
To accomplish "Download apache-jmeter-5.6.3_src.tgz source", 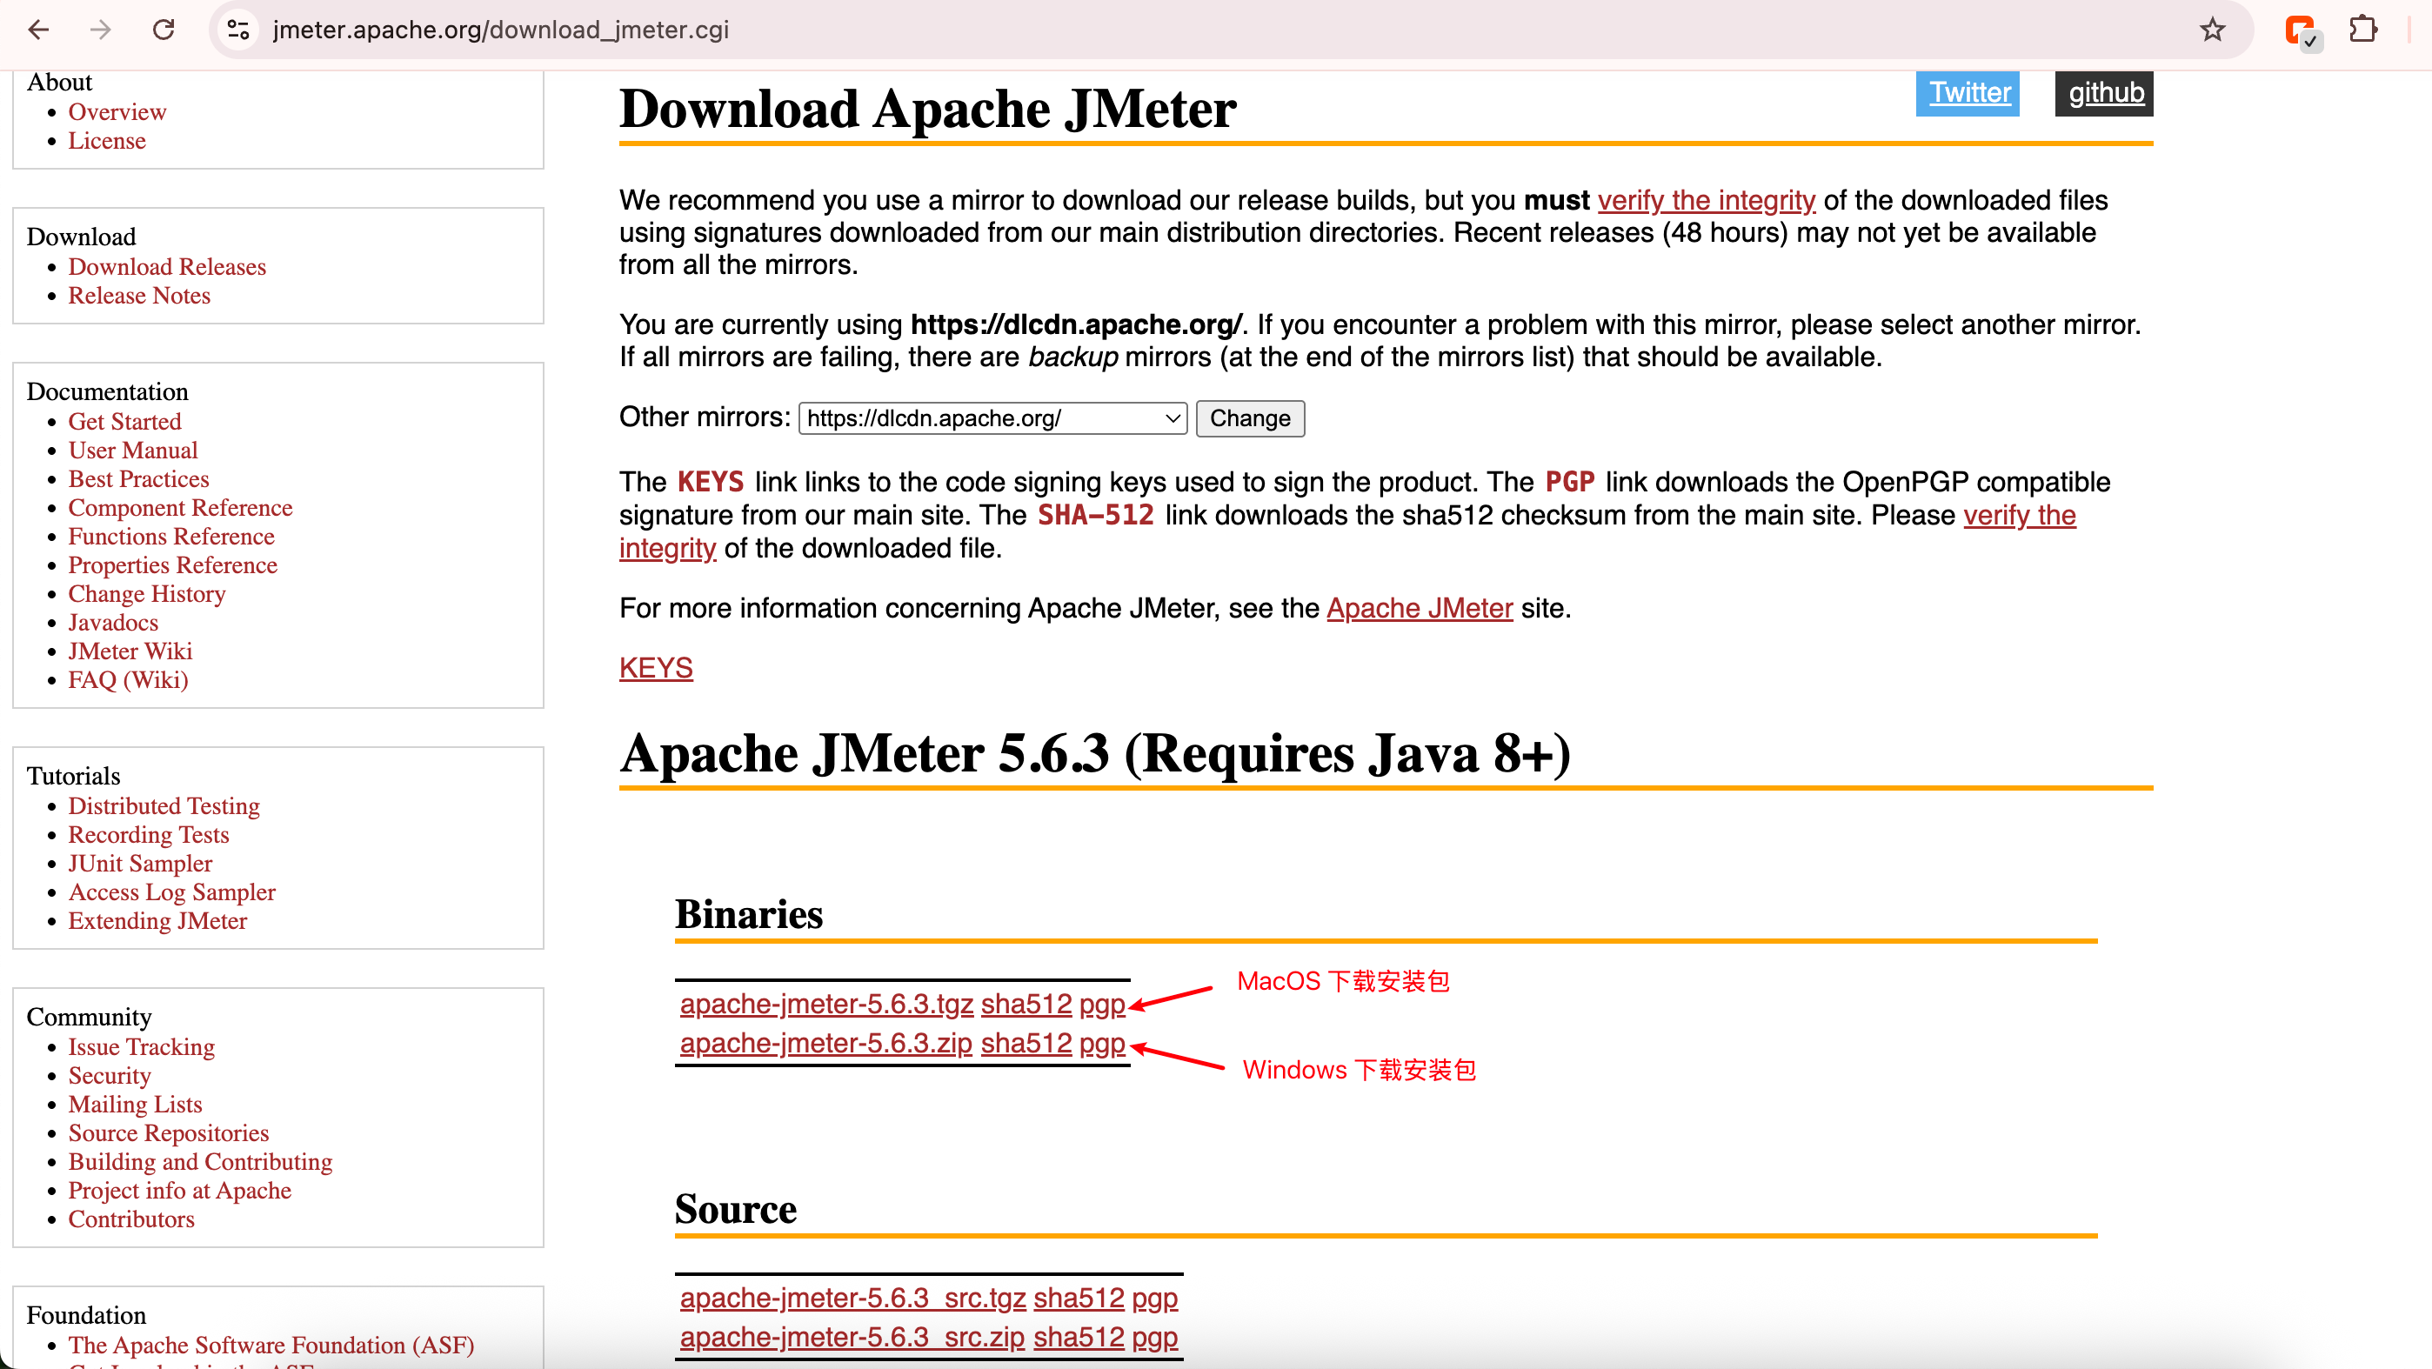I will [x=852, y=1299].
